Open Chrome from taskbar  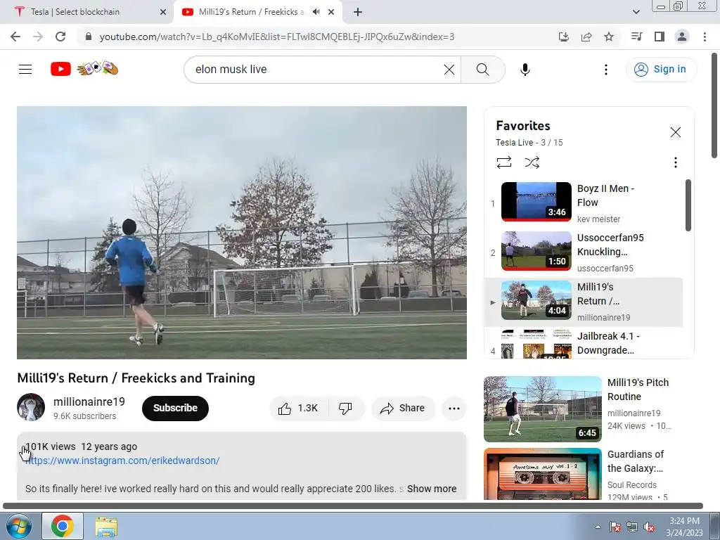63,526
